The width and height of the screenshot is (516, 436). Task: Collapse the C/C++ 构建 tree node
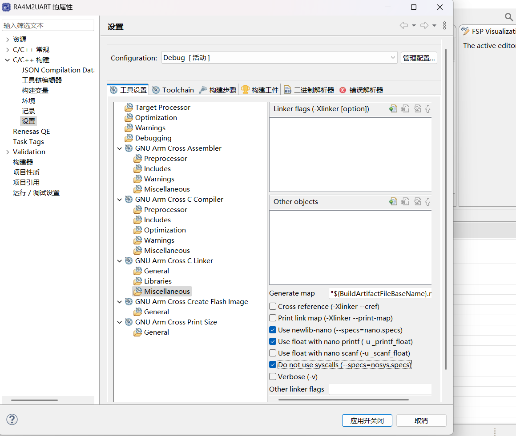pyautogui.click(x=7, y=60)
